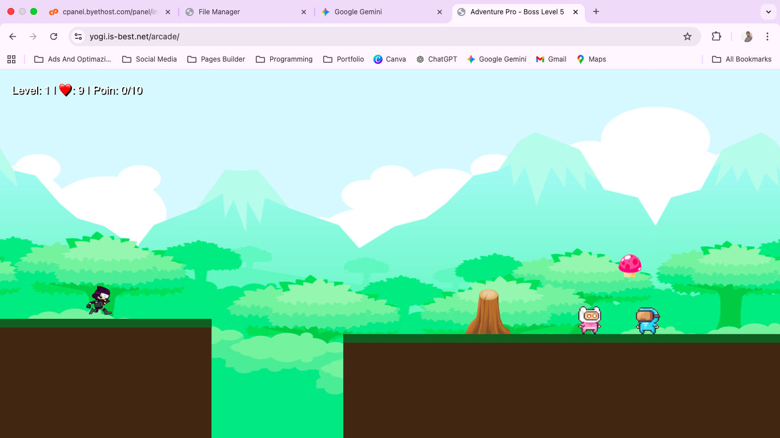Open the browser extensions puzzle icon

tap(716, 36)
